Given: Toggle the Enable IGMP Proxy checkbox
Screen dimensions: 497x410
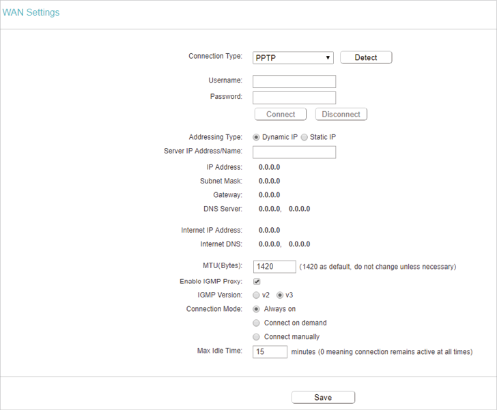Looking at the screenshot, I should (x=257, y=281).
